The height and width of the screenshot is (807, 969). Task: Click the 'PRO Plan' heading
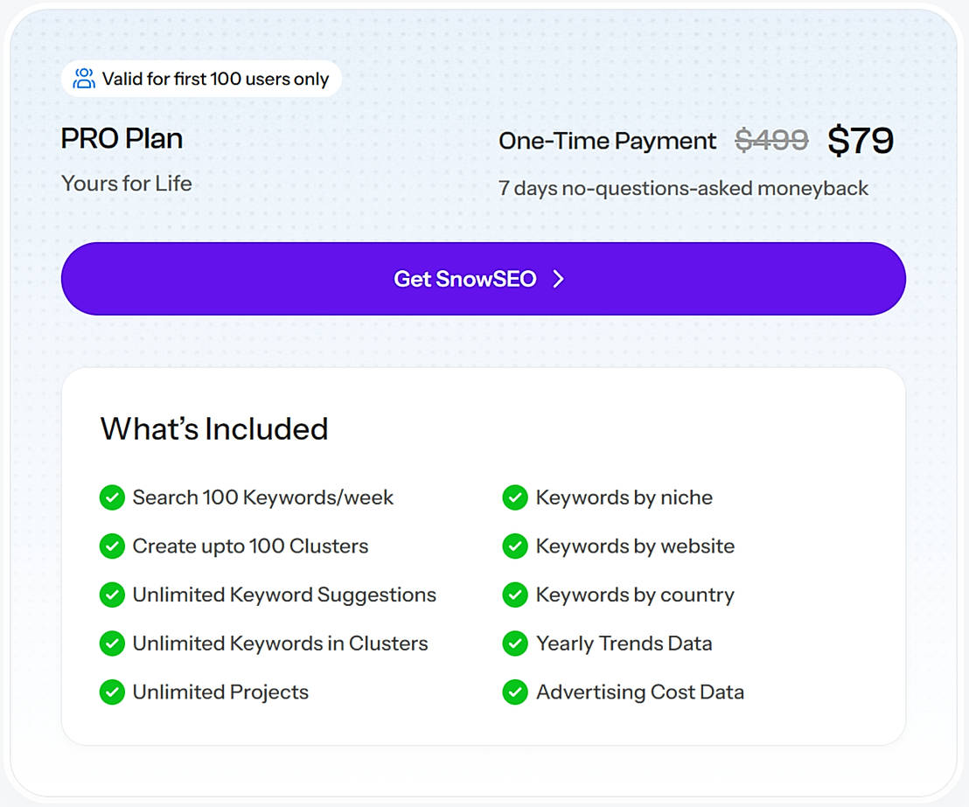point(122,138)
